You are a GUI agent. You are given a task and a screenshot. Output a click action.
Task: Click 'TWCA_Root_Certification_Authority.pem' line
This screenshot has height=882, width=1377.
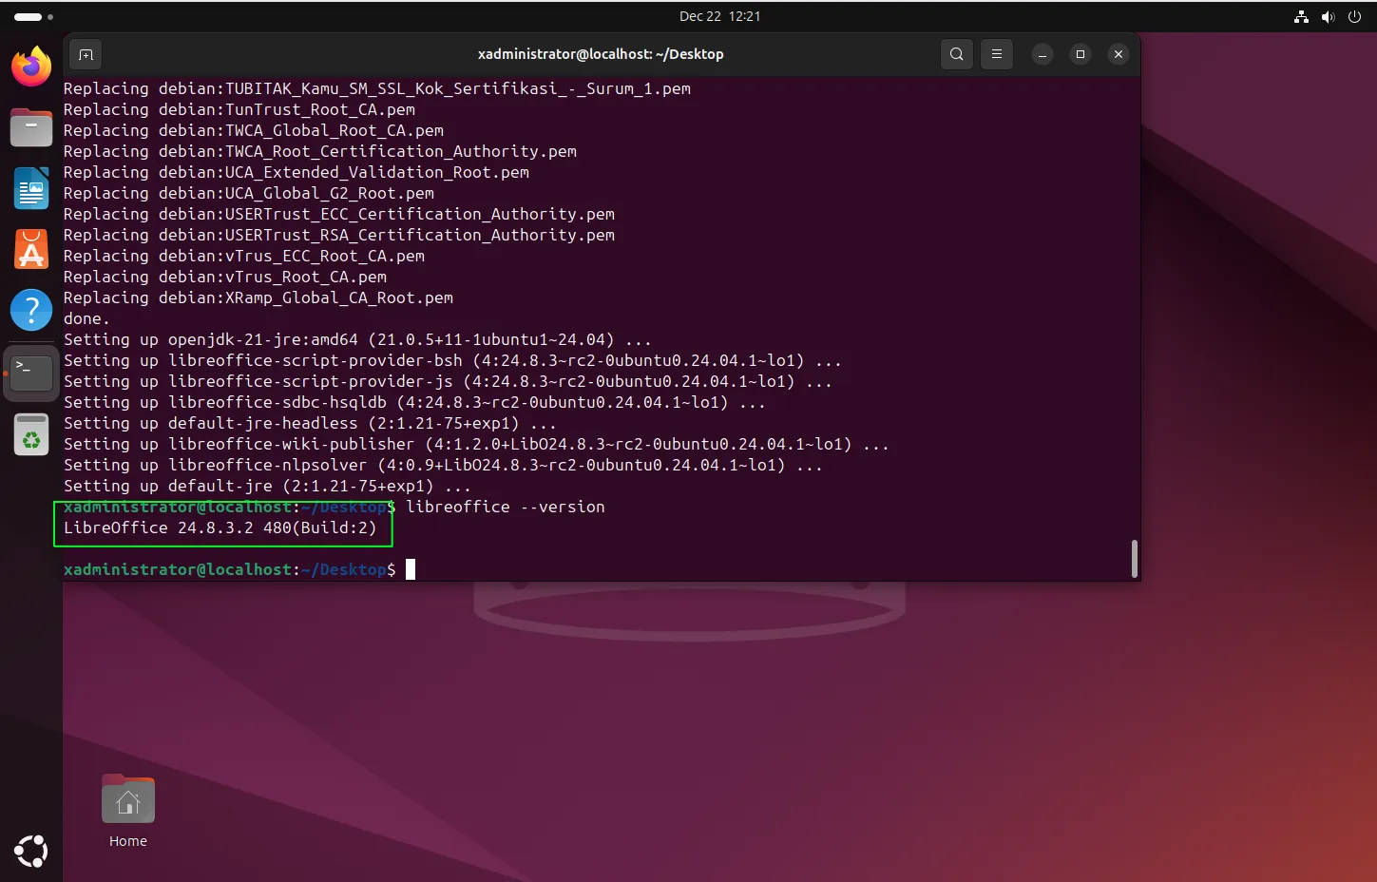pos(320,151)
